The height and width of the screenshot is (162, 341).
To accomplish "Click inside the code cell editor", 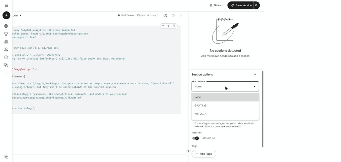I will pyautogui.click(x=97, y=70).
